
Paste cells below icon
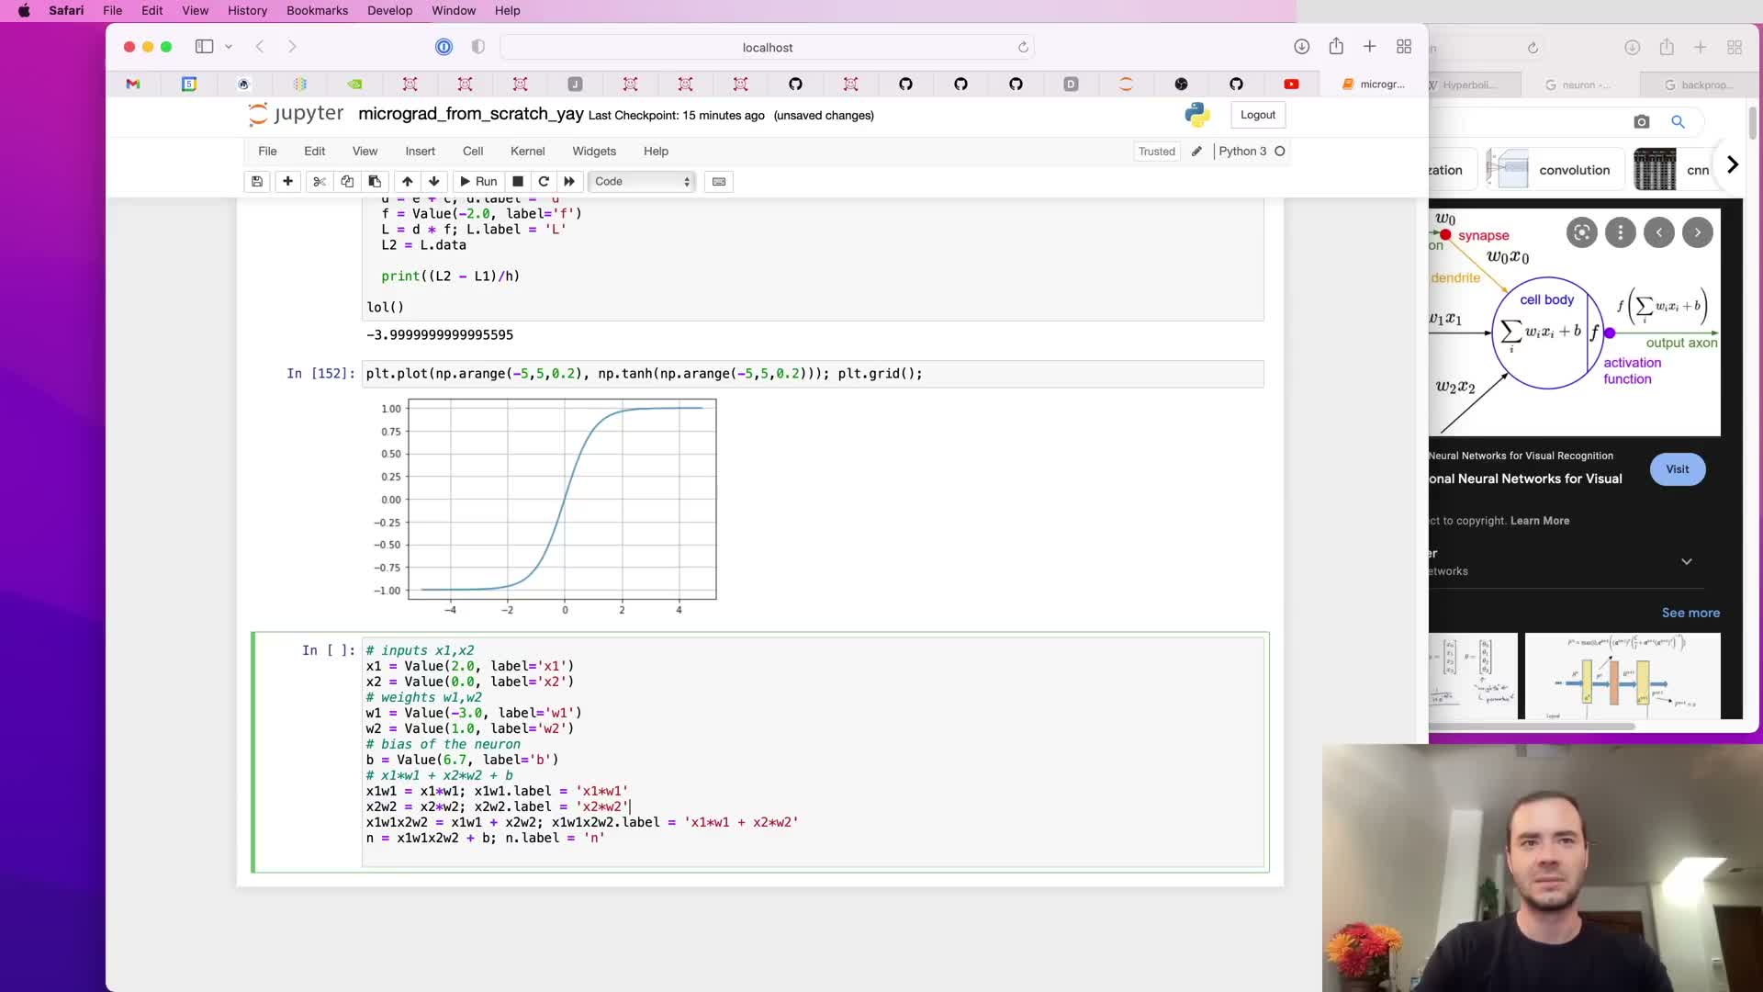point(375,182)
